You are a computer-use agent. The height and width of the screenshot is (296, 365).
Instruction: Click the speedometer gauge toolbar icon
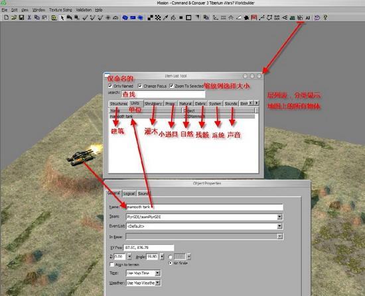(x=115, y=18)
